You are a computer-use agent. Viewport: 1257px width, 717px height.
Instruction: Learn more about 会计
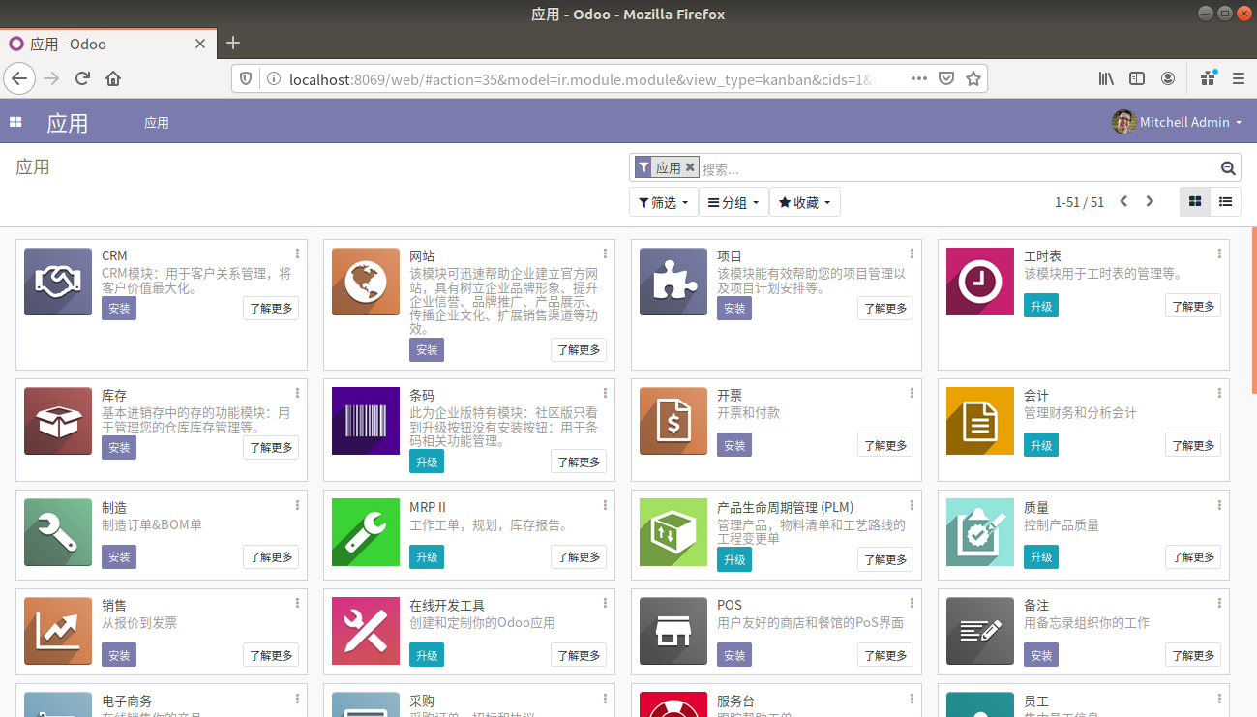1193,445
